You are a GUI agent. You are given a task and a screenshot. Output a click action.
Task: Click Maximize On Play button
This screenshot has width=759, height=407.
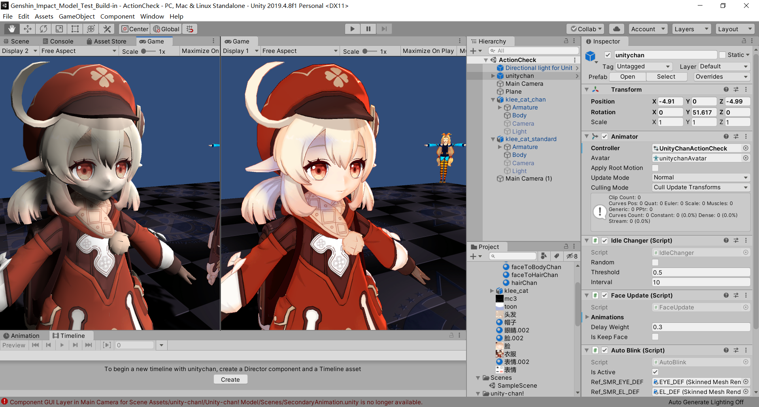[x=428, y=51]
